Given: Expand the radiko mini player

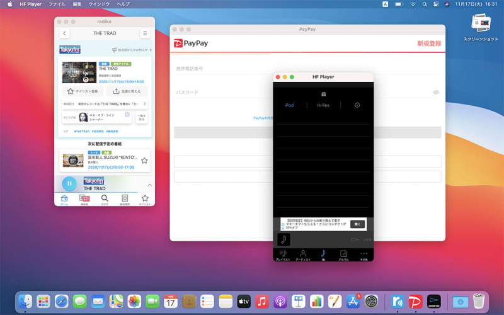Looking at the screenshot, I should click(150, 185).
